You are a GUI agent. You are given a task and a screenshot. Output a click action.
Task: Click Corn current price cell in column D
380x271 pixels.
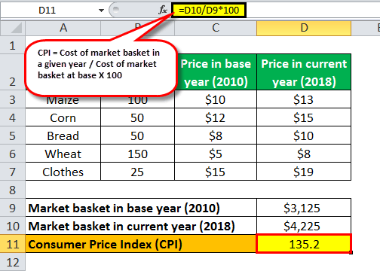pyautogui.click(x=304, y=117)
